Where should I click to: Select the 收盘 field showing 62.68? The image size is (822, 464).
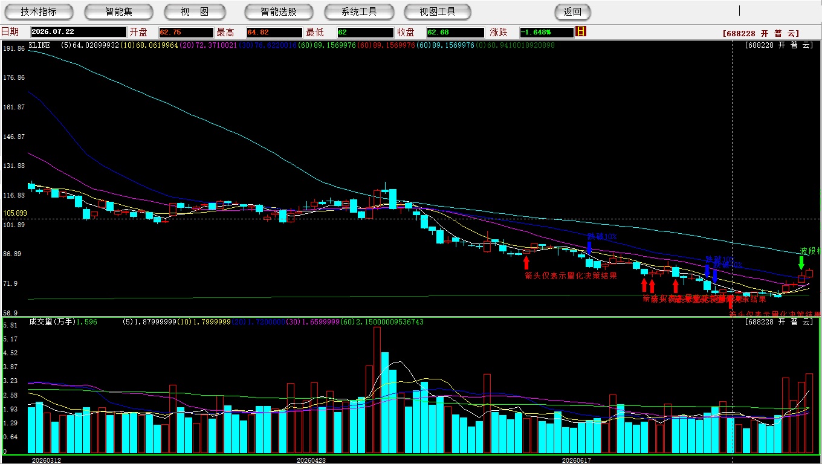[x=455, y=32]
